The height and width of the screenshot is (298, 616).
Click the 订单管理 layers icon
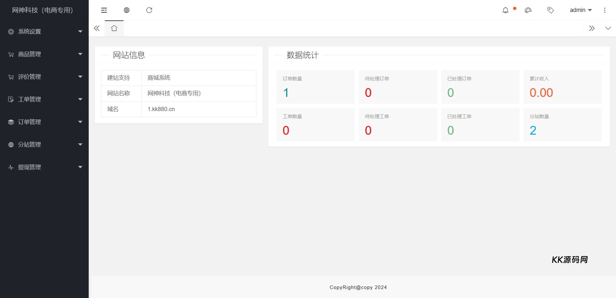point(11,122)
